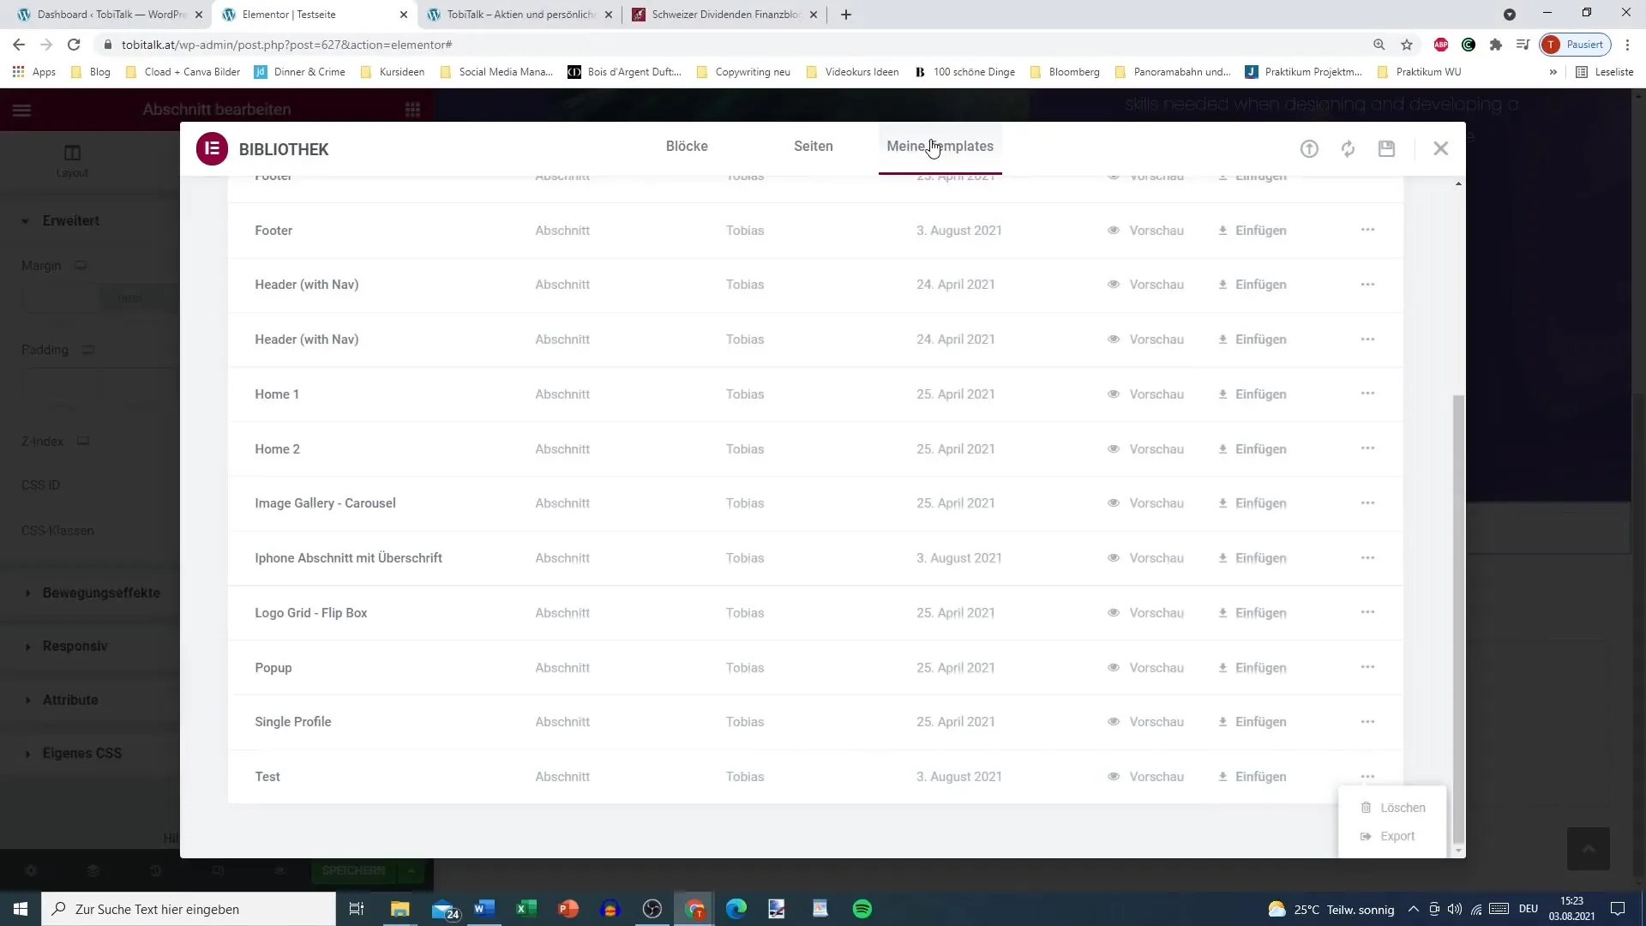Click the "Logo Grid - Flip Box" template name
The height and width of the screenshot is (926, 1646).
click(310, 613)
